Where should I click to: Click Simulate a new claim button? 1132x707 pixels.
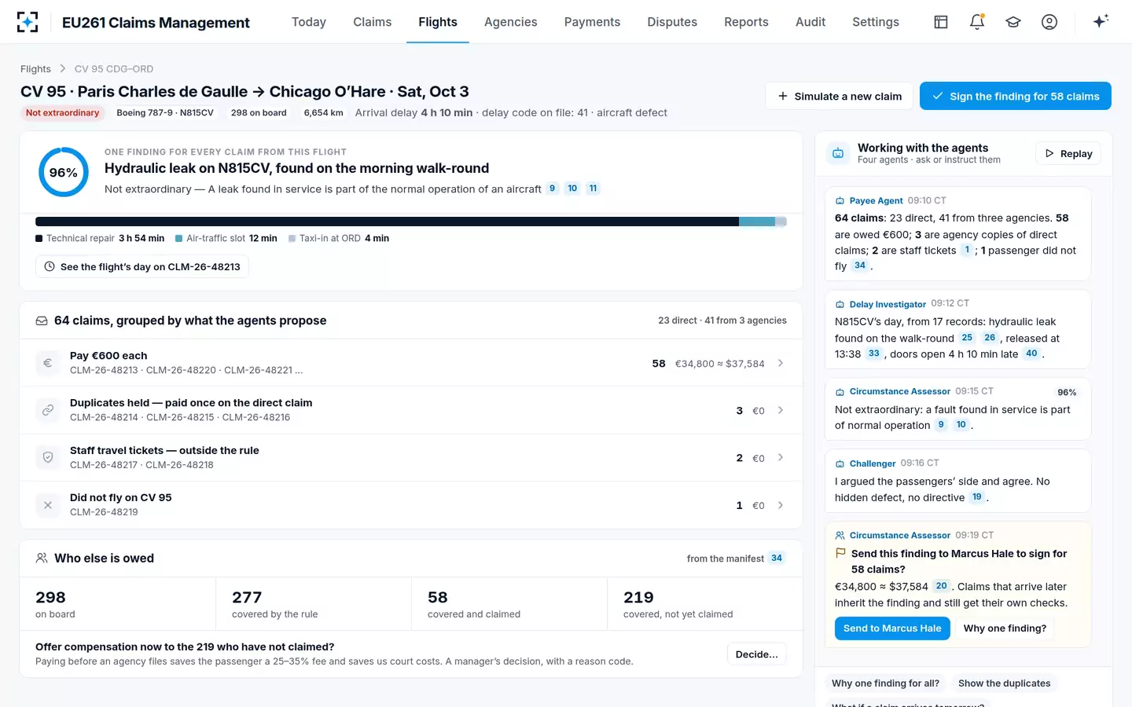click(x=839, y=96)
